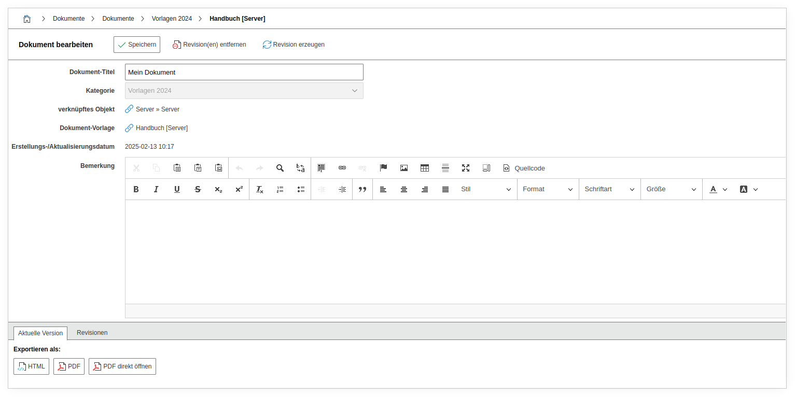This screenshot has width=795, height=397.
Task: Insert a link with the chain icon
Action: click(x=342, y=168)
